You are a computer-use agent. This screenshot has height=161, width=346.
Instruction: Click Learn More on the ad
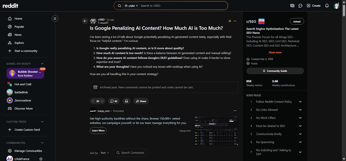pyautogui.click(x=98, y=130)
